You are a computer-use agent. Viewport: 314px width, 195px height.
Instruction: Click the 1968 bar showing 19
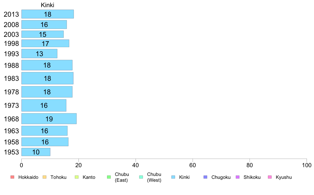coord(49,119)
